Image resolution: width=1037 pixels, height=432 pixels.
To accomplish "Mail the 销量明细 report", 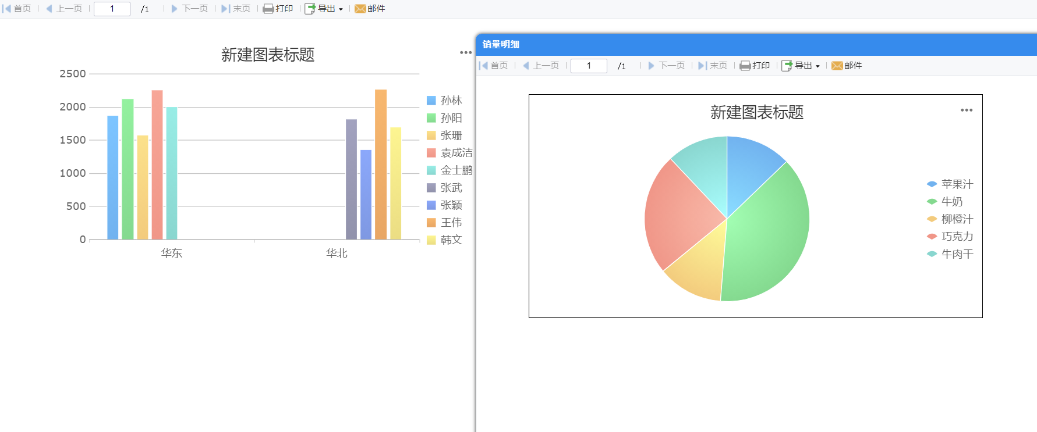I will (847, 66).
